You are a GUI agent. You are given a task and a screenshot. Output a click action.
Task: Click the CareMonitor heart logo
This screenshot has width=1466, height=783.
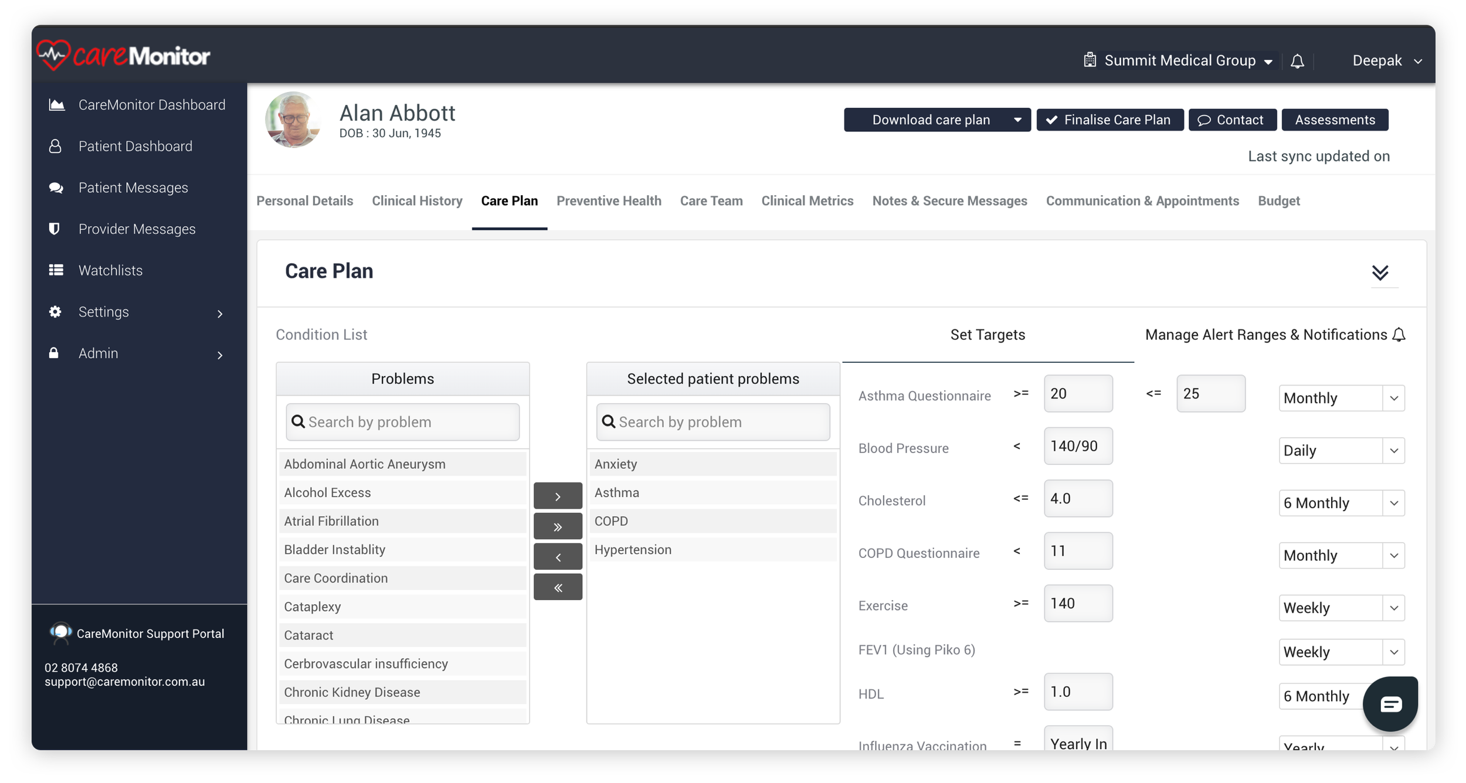click(53, 56)
